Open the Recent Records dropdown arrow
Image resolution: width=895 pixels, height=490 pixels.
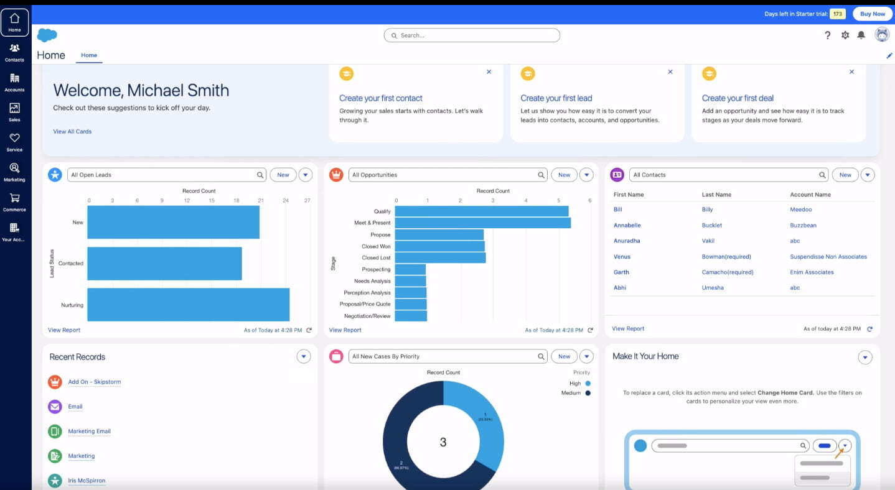click(303, 356)
